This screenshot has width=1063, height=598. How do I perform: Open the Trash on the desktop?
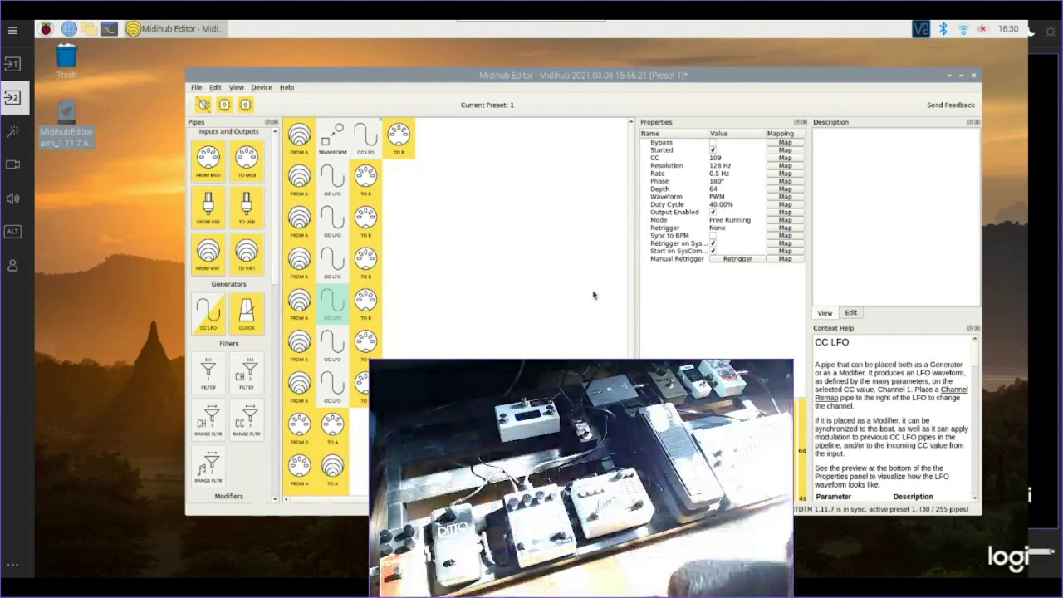[66, 61]
